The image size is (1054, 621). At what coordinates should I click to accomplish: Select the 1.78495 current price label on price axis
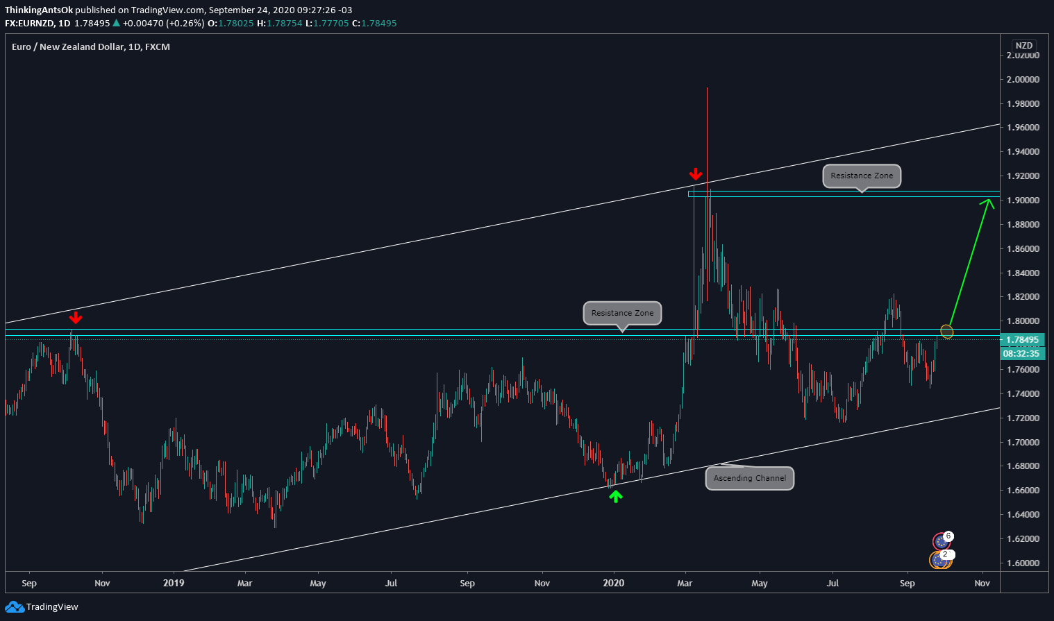[1023, 339]
